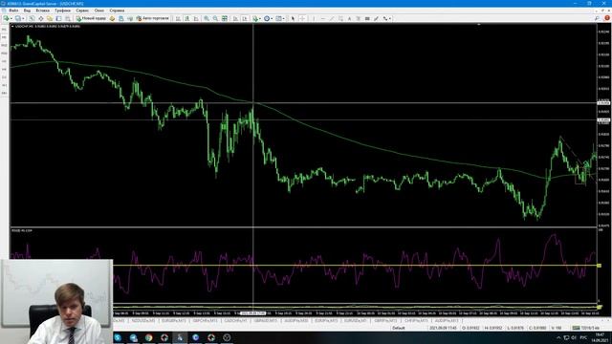Open the Окно menu

pyautogui.click(x=99, y=11)
